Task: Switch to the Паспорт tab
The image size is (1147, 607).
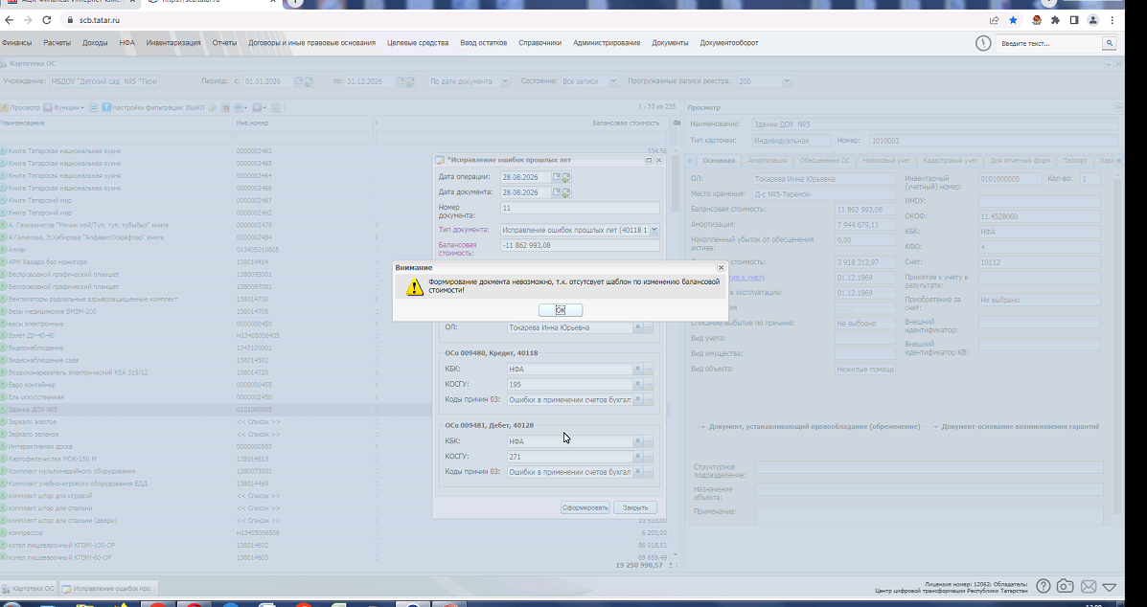Action: point(1074,161)
